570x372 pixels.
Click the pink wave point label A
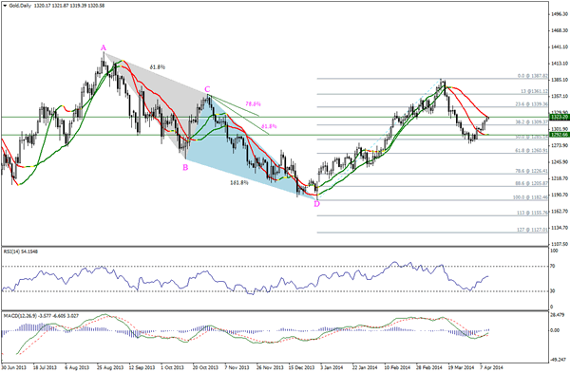pyautogui.click(x=104, y=48)
